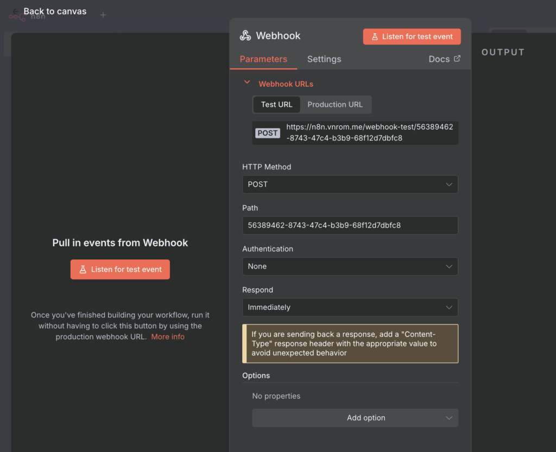Click the Webhook node title
The height and width of the screenshot is (452, 556).
278,36
